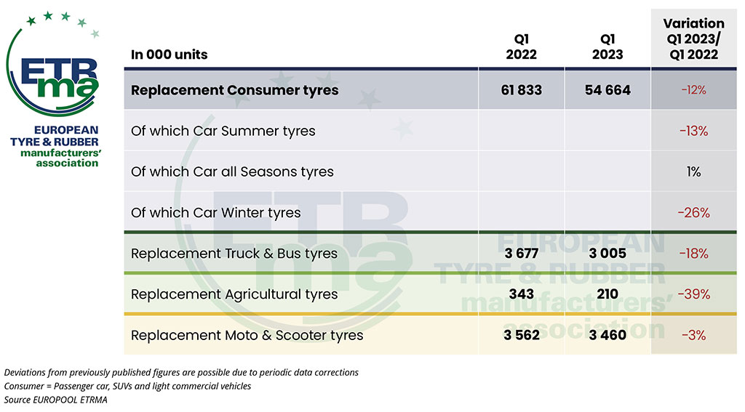Select the 54 664 consumer tyres value
Screen dimensions: 745x412
607,90
